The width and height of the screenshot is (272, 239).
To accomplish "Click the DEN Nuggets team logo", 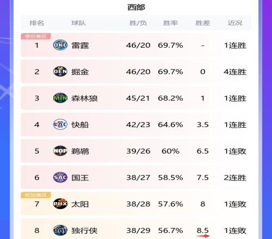I will [x=60, y=71].
